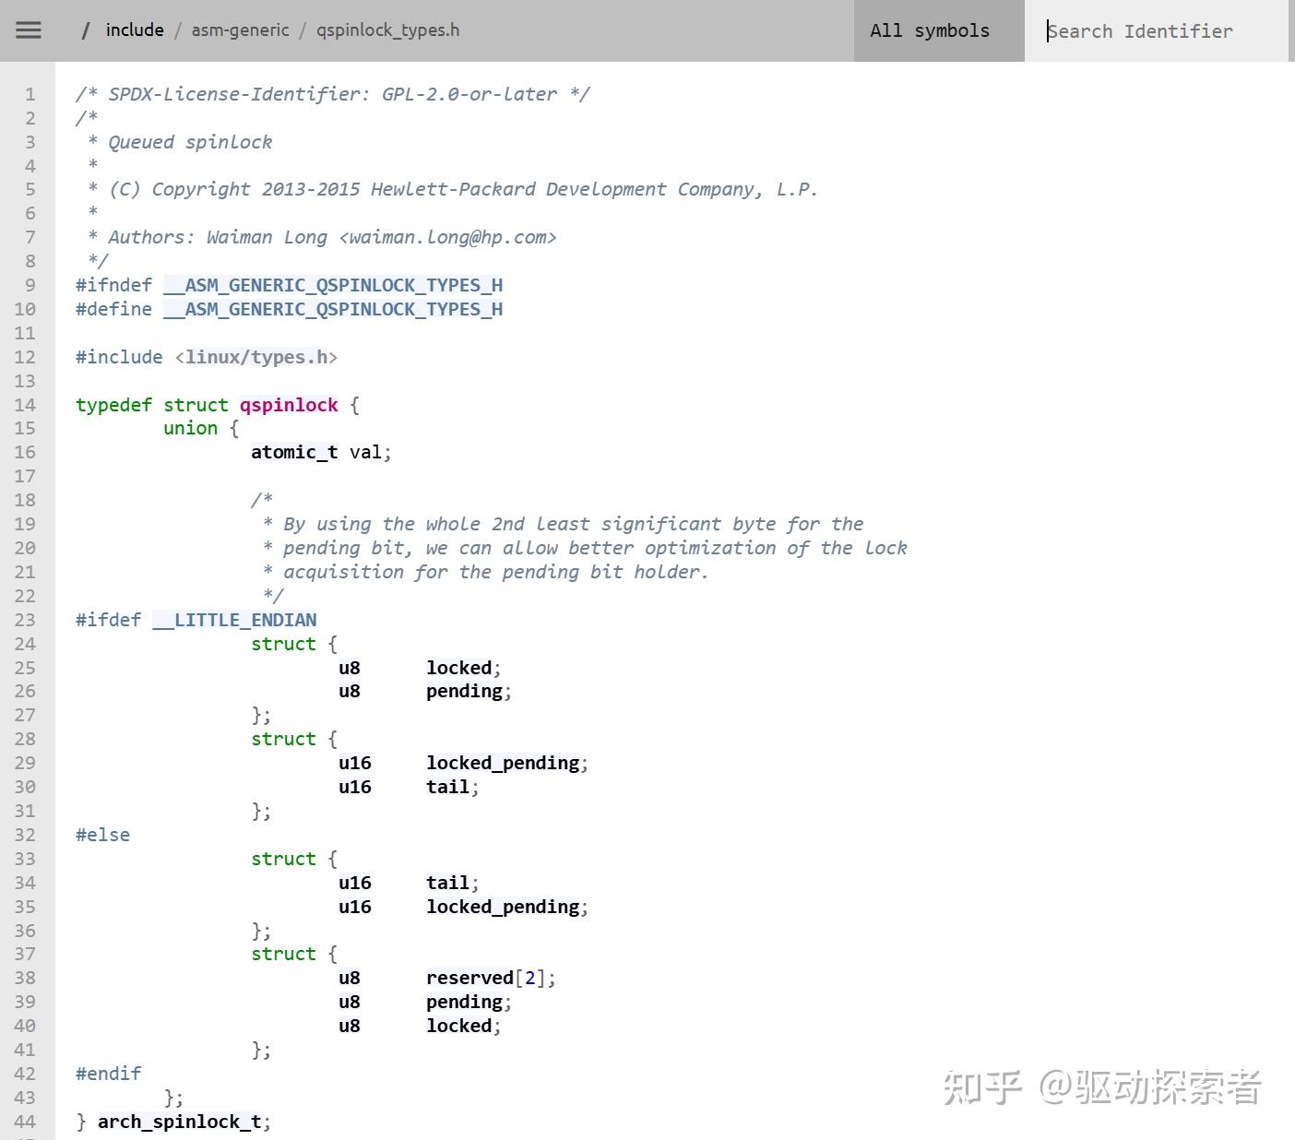Select line number 23
Viewport: 1295px width, 1140px height.
tap(25, 619)
